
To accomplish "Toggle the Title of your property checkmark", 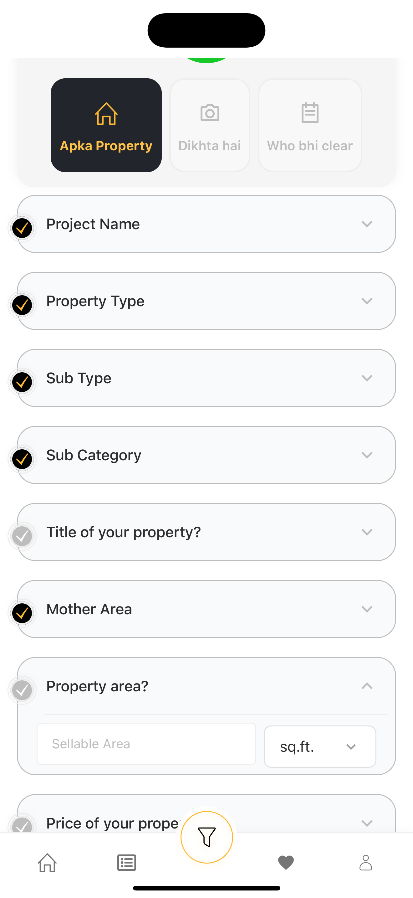I will [x=22, y=536].
